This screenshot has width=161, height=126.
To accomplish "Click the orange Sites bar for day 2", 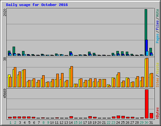I will (15, 77).
